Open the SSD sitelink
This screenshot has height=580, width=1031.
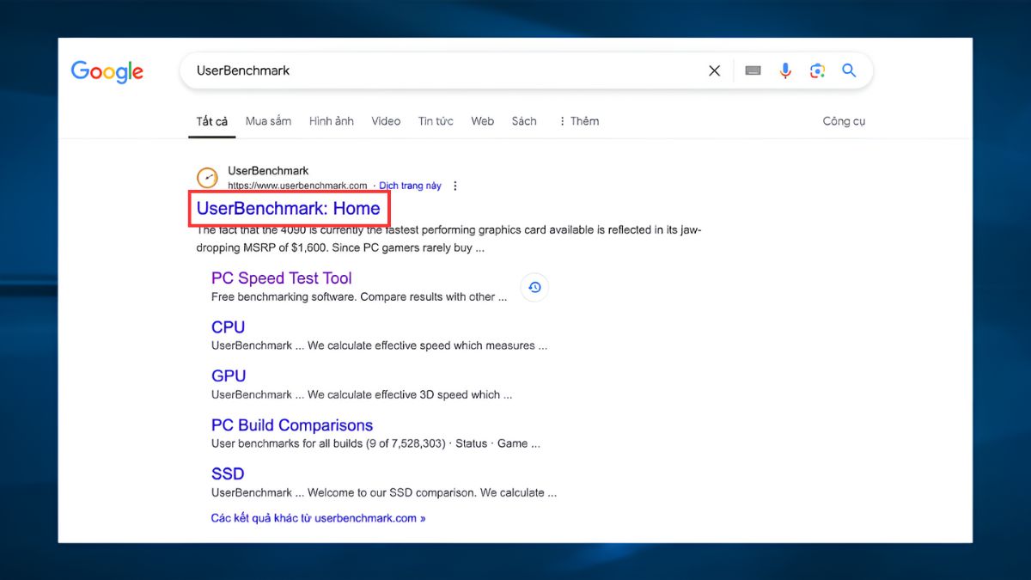click(x=228, y=474)
